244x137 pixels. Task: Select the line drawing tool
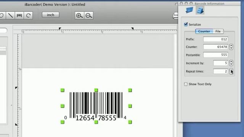coord(10,15)
